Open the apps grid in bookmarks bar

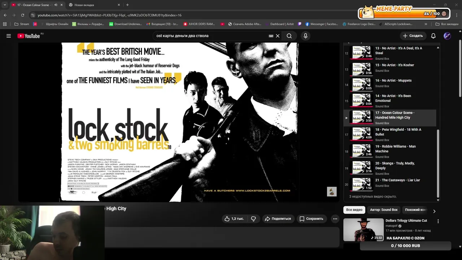coord(5,24)
